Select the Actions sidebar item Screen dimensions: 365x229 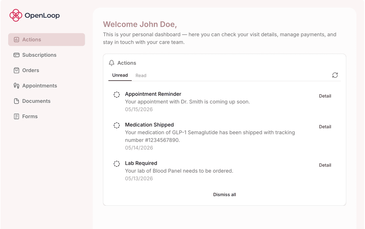point(47,40)
